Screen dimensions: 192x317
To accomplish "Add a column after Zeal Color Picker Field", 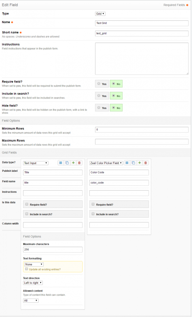I will pyautogui.click(x=140, y=163).
